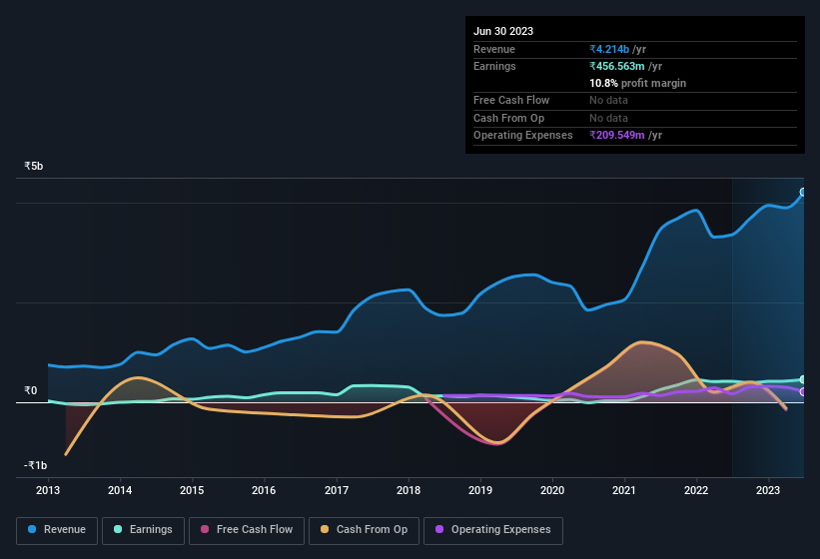Select the ₹4.214b revenue value in tooltip
Viewport: 820px width, 559px height.
609,49
